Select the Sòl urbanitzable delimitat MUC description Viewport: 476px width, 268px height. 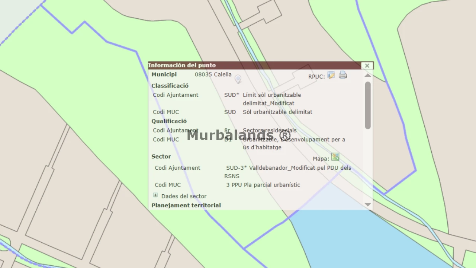pyautogui.click(x=277, y=112)
